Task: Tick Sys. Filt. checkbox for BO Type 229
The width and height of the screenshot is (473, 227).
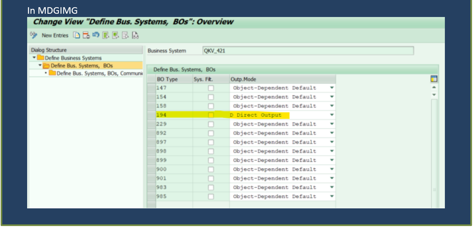Action: tap(211, 124)
